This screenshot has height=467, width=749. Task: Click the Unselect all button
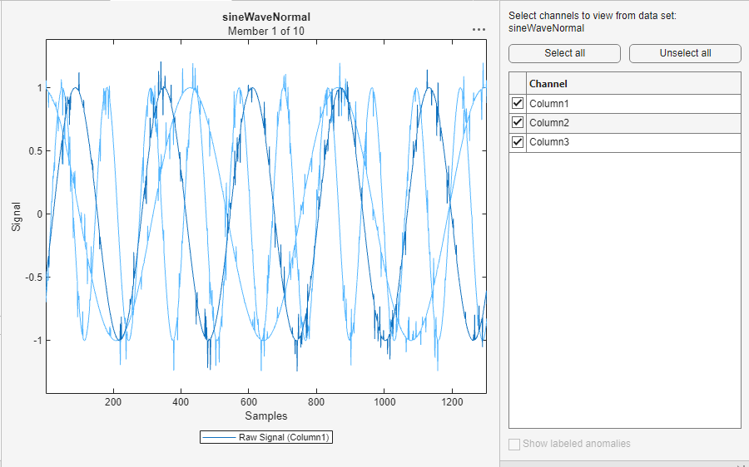click(x=685, y=53)
